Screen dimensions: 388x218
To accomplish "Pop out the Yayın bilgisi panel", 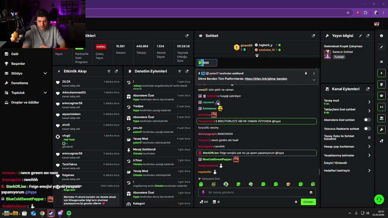I will 368,36.
